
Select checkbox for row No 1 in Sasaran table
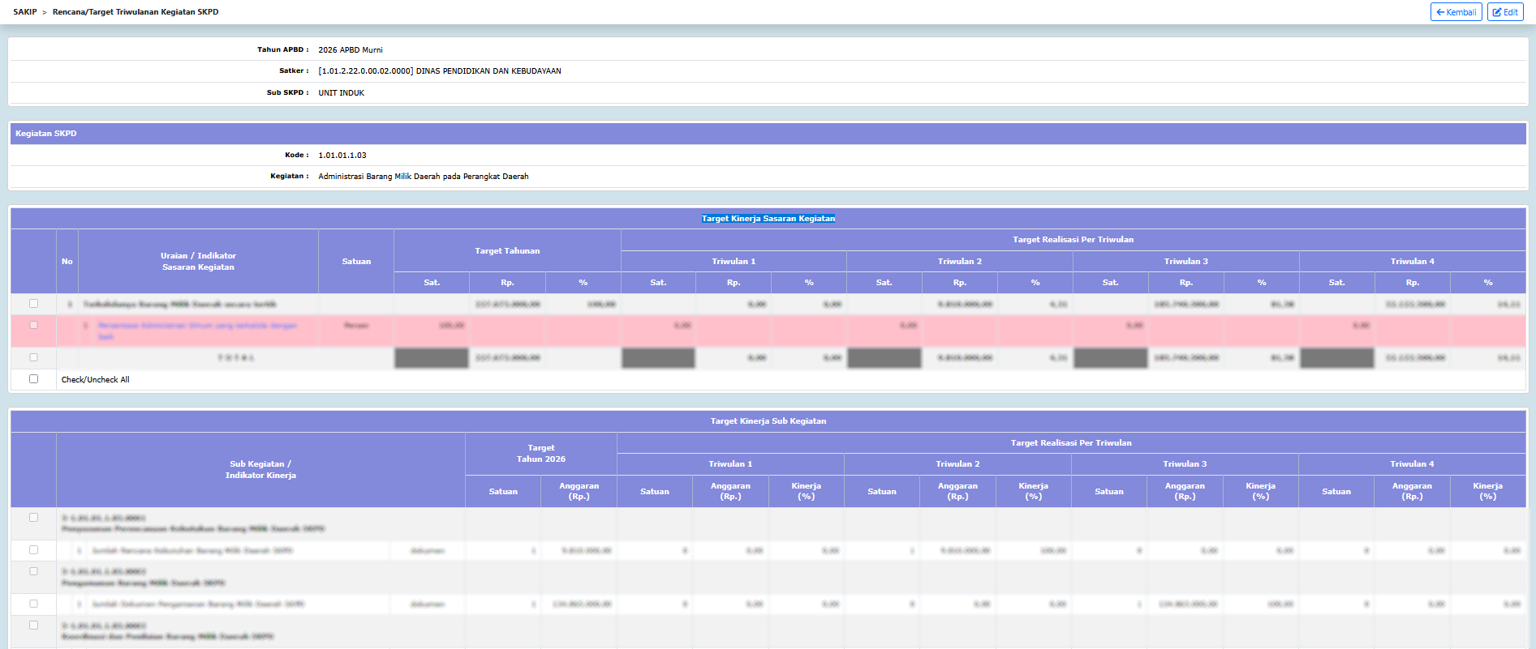tap(33, 304)
